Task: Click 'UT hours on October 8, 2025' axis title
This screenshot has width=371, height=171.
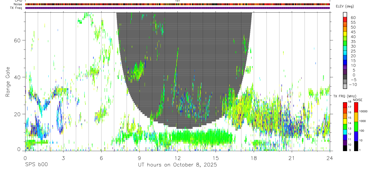Action: point(177,165)
